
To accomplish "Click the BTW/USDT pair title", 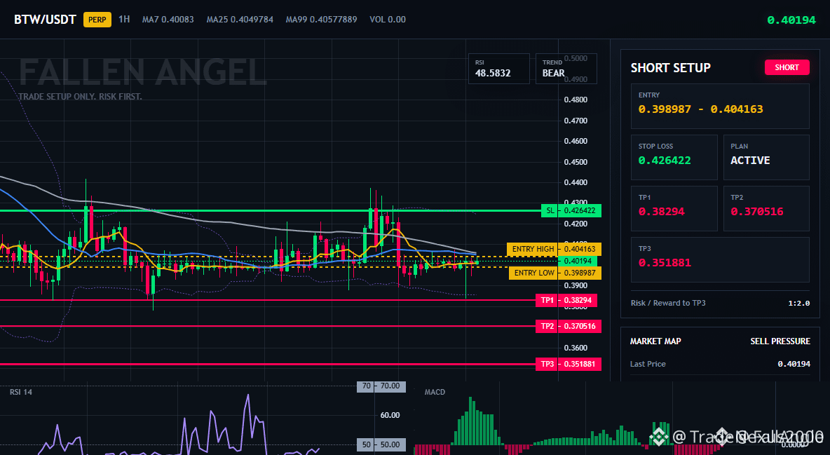I will click(x=45, y=20).
